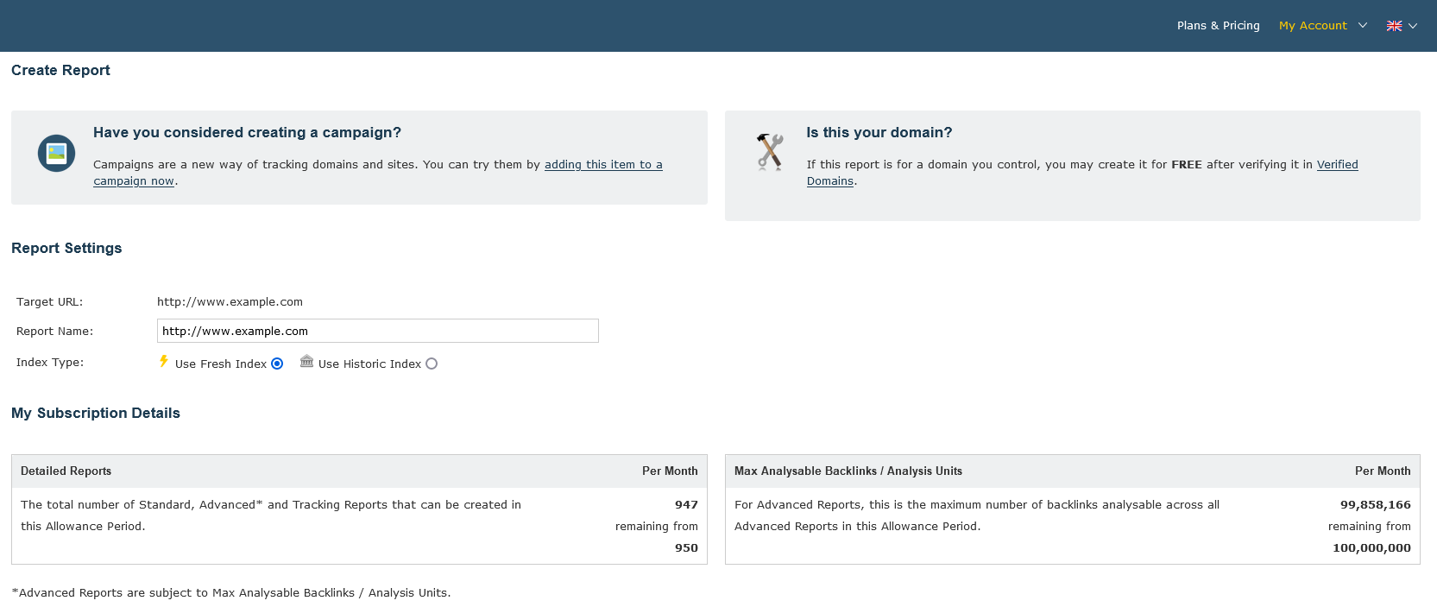Click the hammer and wrench icon
The image size is (1437, 607).
(x=770, y=152)
